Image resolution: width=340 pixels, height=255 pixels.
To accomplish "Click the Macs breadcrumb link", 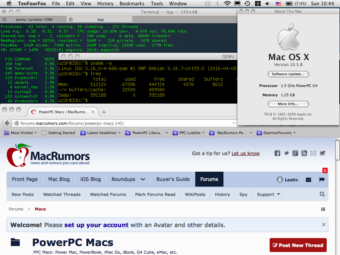I will click(x=40, y=209).
